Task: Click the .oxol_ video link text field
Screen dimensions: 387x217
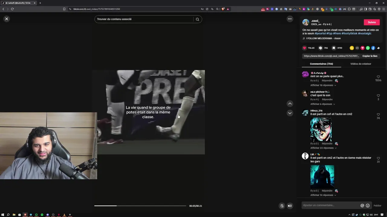Action: pos(331,56)
